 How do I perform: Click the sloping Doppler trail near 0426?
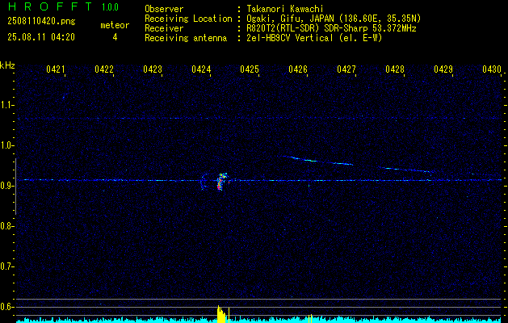tap(317, 161)
